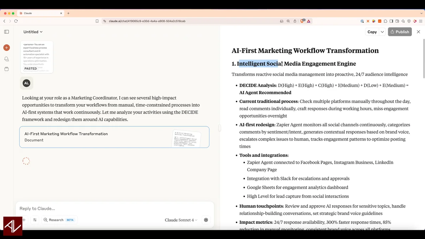
Task: Click the Reply to Claude input field
Action: [115, 209]
